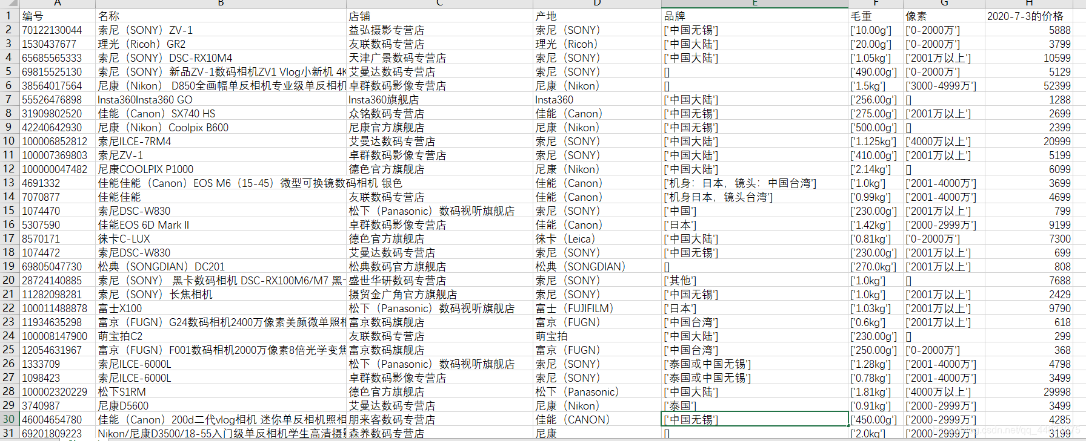Screen dimensions: 1086x441
Task: Select weight cell ['0.78kg']
Action: (876, 377)
